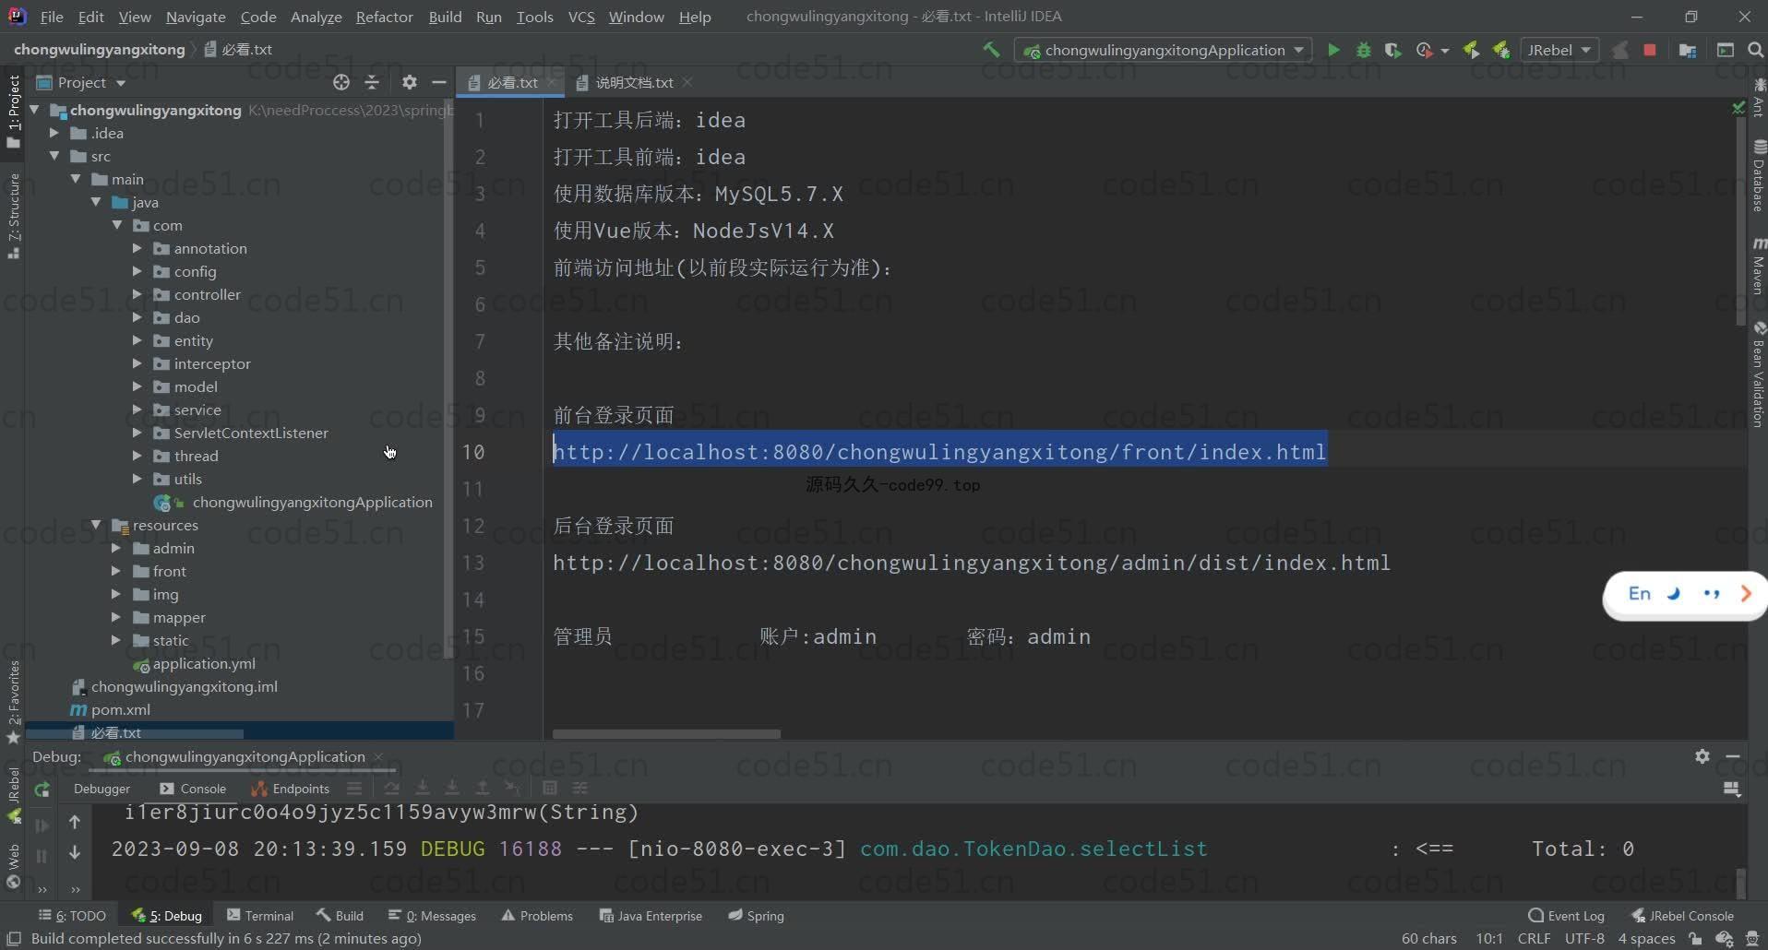Click the Search Everywhere magnifier icon
The height and width of the screenshot is (950, 1768).
pos(1755,50)
